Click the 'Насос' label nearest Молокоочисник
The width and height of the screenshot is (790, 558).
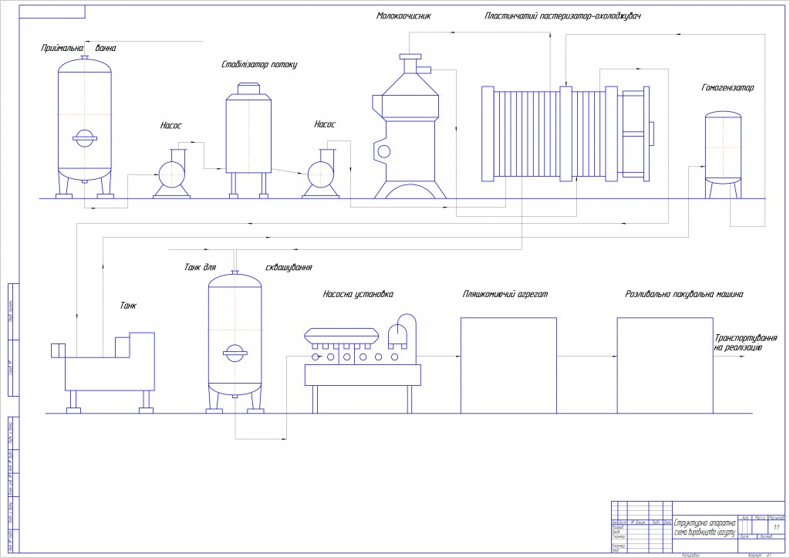click(x=325, y=124)
